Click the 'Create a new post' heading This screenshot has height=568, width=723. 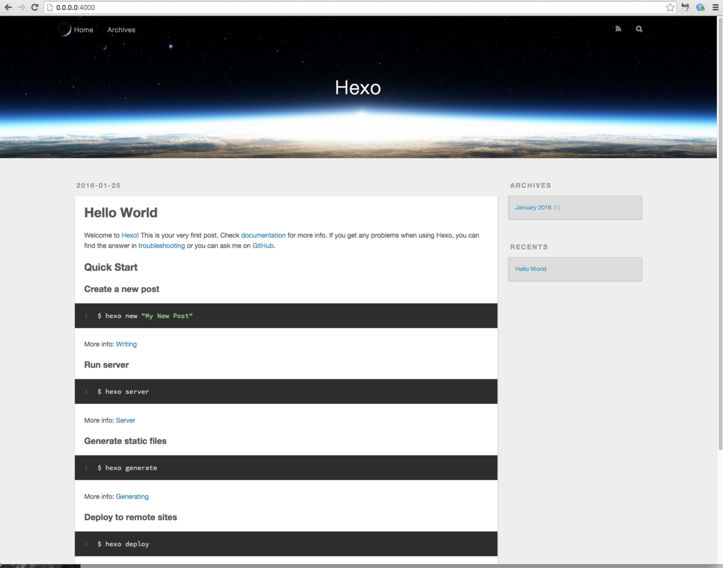(121, 289)
